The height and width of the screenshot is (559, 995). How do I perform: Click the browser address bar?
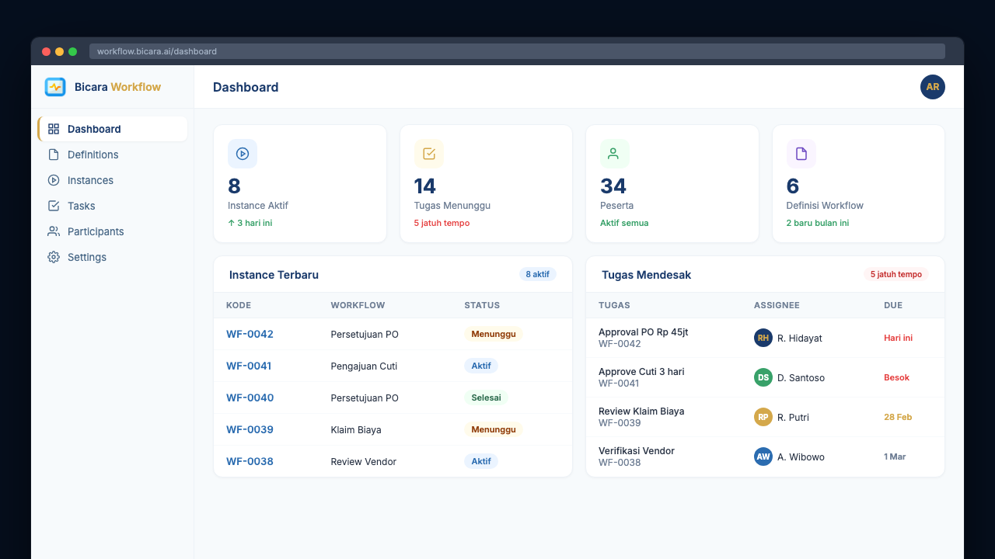pyautogui.click(x=311, y=51)
